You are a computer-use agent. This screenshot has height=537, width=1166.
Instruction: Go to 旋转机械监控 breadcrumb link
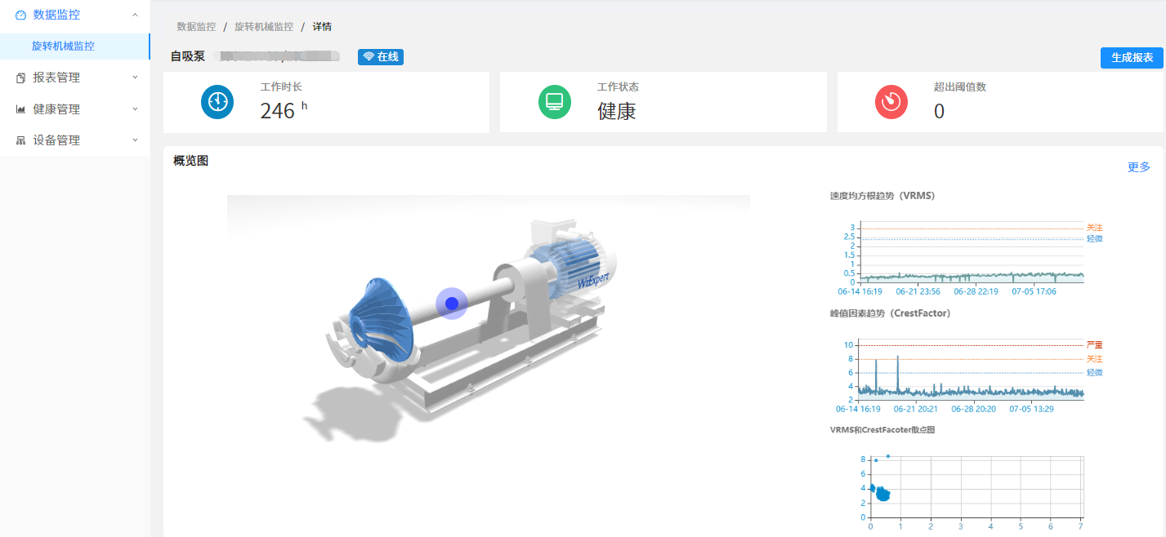263,27
